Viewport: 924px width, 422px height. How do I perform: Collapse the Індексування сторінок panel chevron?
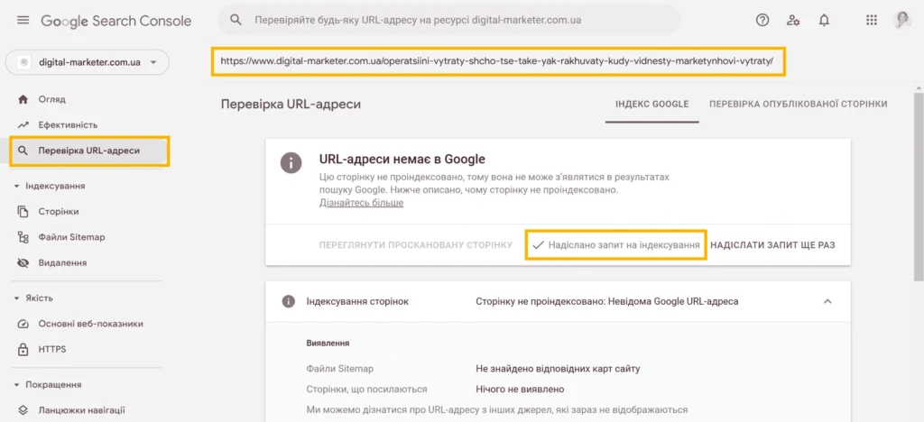pos(827,301)
